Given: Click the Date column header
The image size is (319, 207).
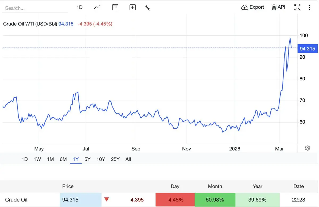Looking at the screenshot, I should pos(299,186).
